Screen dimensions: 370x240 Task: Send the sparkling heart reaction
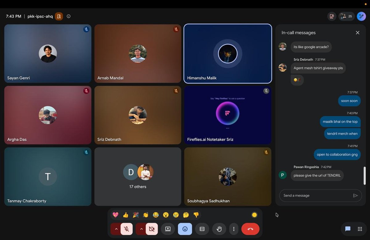pos(115,215)
